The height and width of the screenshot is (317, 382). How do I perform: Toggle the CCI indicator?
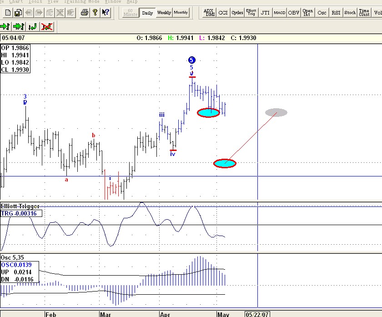(223, 13)
